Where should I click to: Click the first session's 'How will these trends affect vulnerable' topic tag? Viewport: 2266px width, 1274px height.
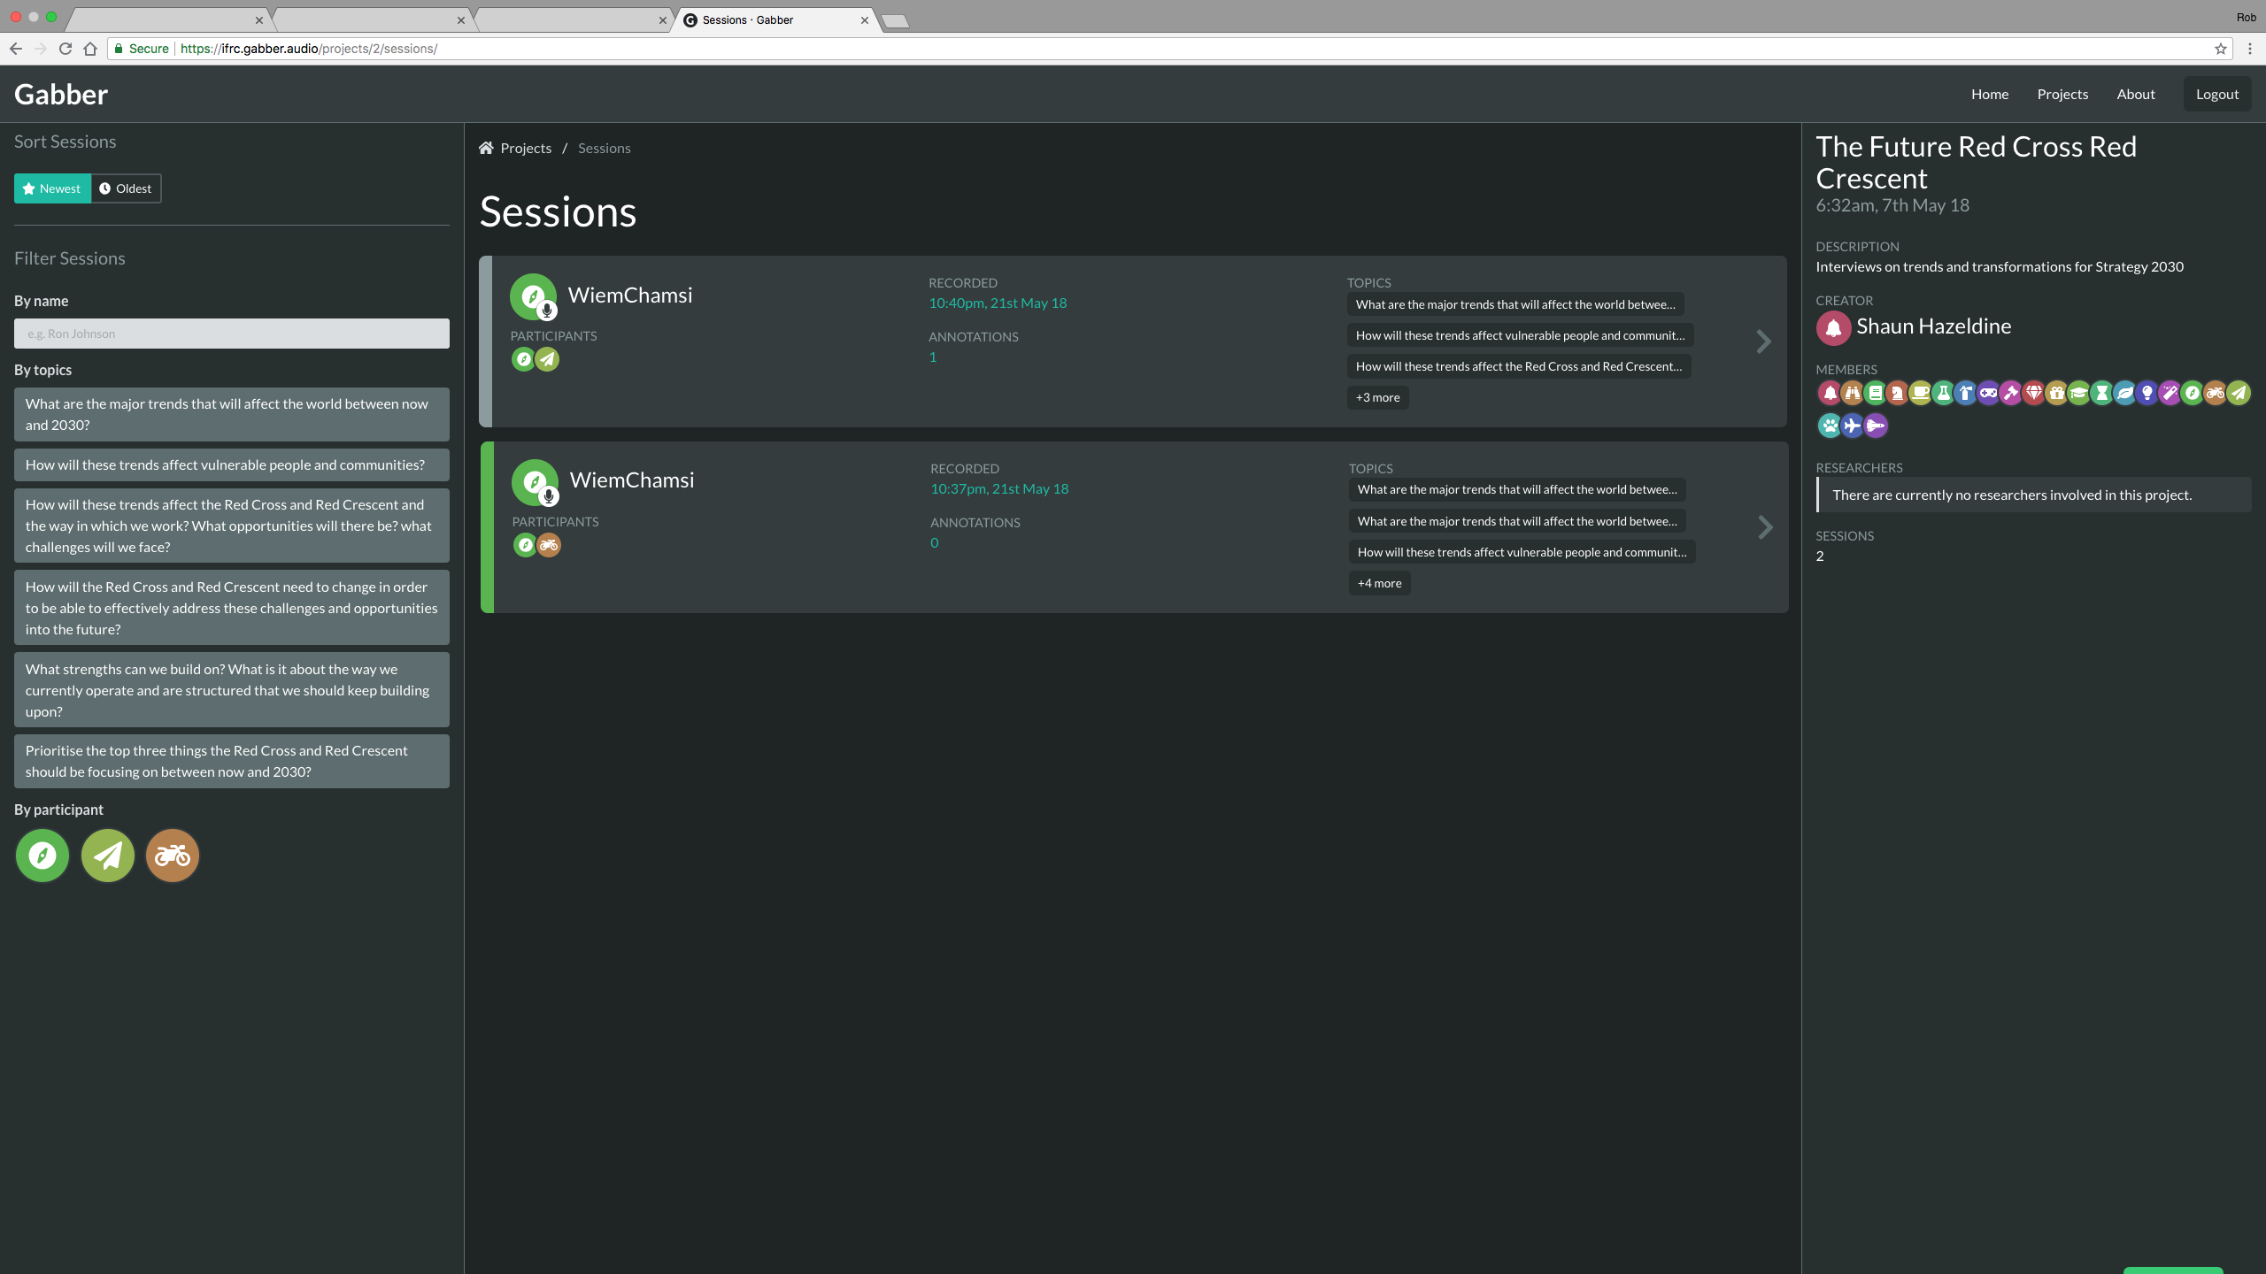1520,335
